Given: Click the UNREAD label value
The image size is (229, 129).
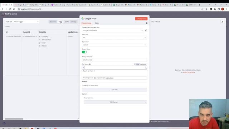Looking at the screenshot, I should pyautogui.click(x=45, y=37).
